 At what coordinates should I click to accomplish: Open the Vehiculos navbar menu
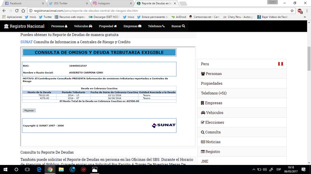[83, 26]
